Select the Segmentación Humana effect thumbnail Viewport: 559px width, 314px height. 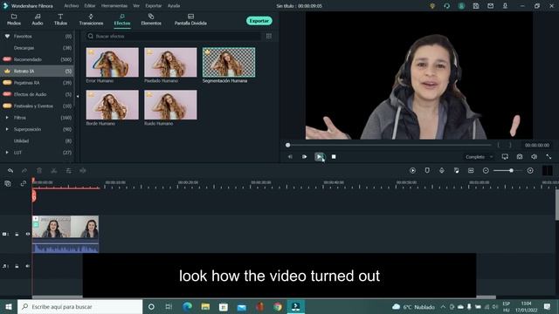point(229,62)
